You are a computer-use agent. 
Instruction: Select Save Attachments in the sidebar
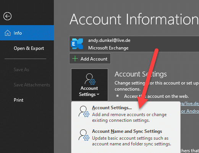tap(32, 85)
